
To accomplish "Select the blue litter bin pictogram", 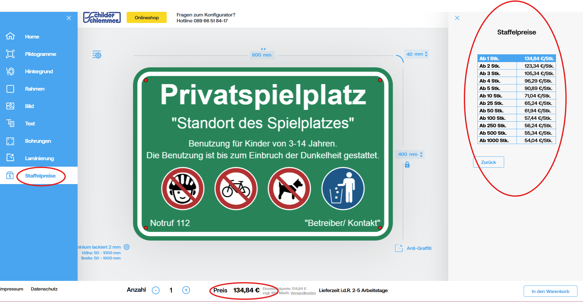I will [343, 189].
